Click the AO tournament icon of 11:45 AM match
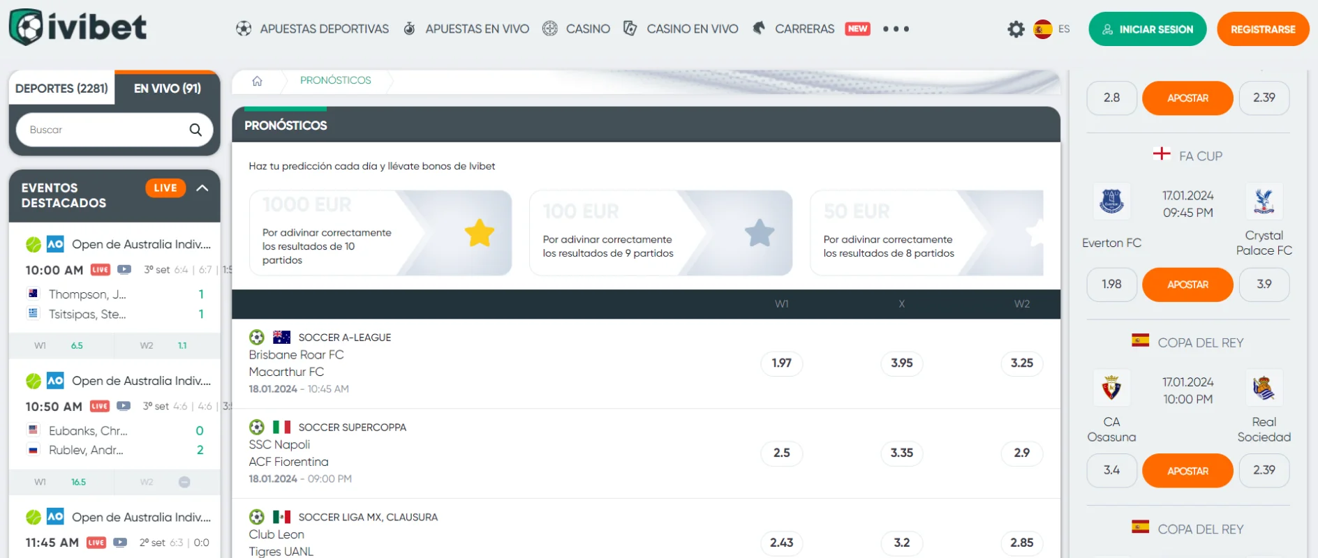The height and width of the screenshot is (558, 1318). click(x=55, y=517)
